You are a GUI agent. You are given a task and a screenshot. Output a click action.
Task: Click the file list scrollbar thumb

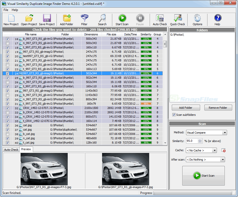coord(165,44)
